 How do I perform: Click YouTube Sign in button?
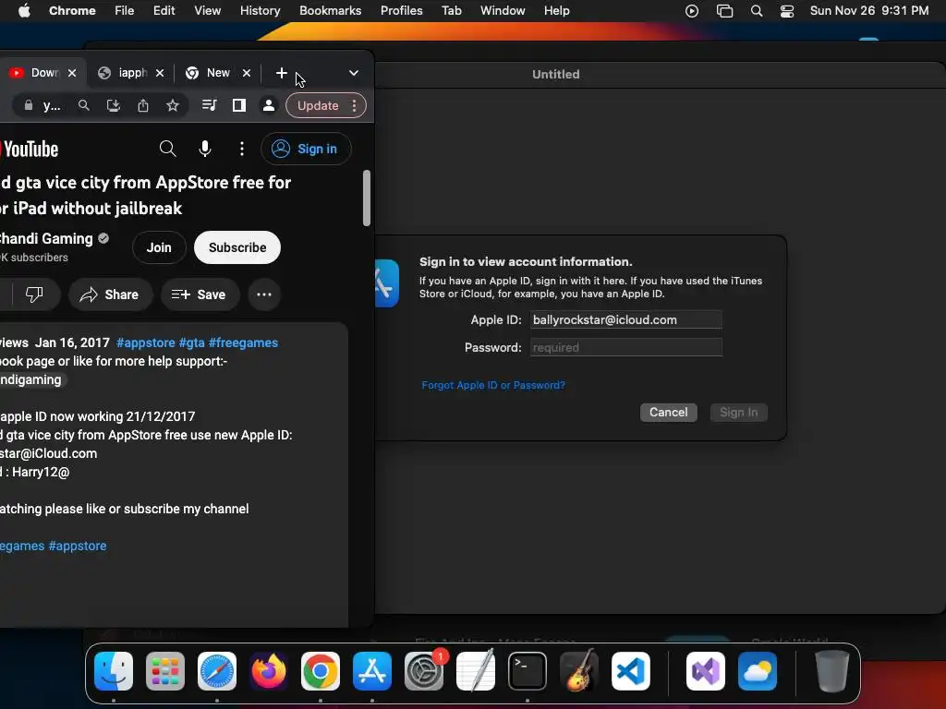(x=305, y=149)
